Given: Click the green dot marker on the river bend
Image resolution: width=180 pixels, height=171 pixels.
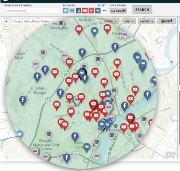Looking at the screenshot, I should tap(172, 62).
